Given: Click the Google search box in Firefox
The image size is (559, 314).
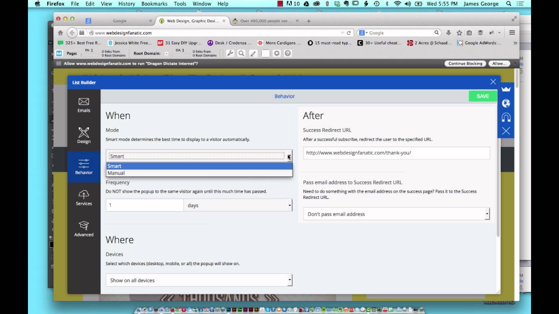Looking at the screenshot, I should pyautogui.click(x=401, y=33).
